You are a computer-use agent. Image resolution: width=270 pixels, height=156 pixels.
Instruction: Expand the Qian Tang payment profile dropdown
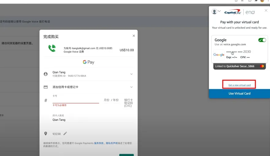pyautogui.click(x=131, y=74)
